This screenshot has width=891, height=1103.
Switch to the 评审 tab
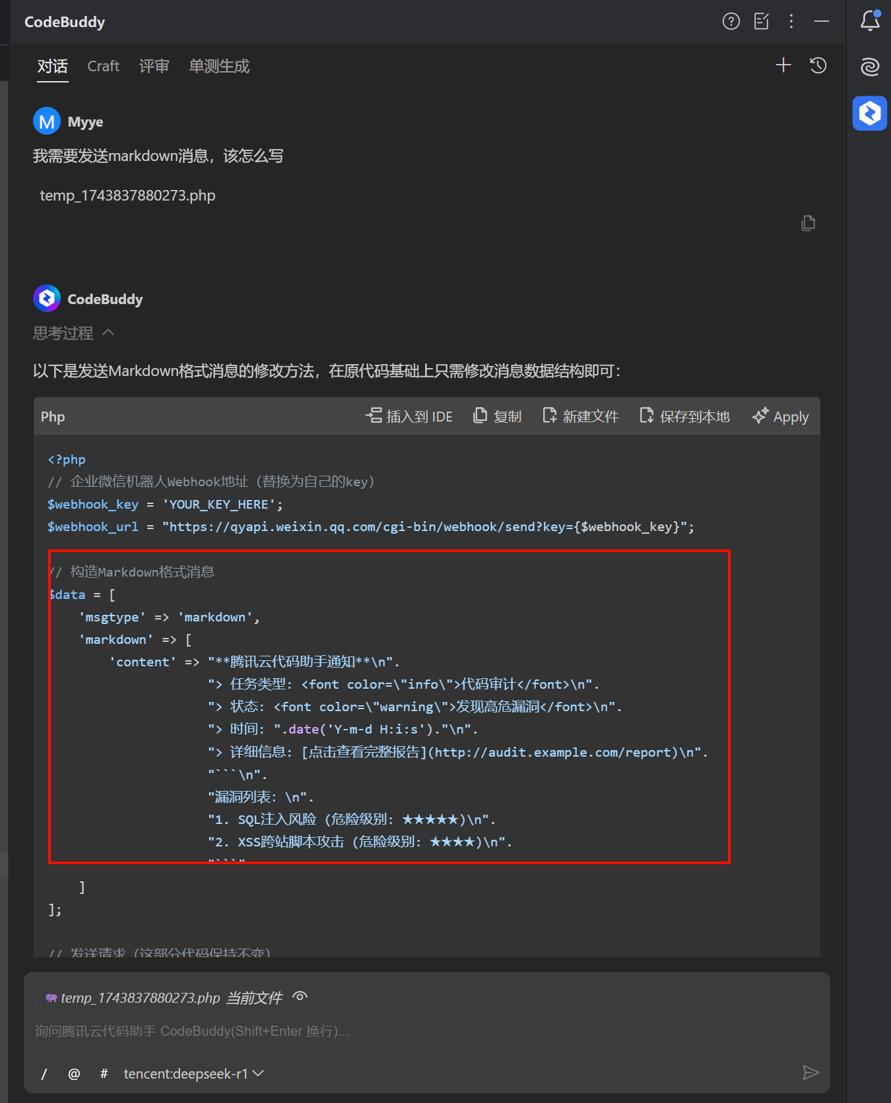coord(154,67)
